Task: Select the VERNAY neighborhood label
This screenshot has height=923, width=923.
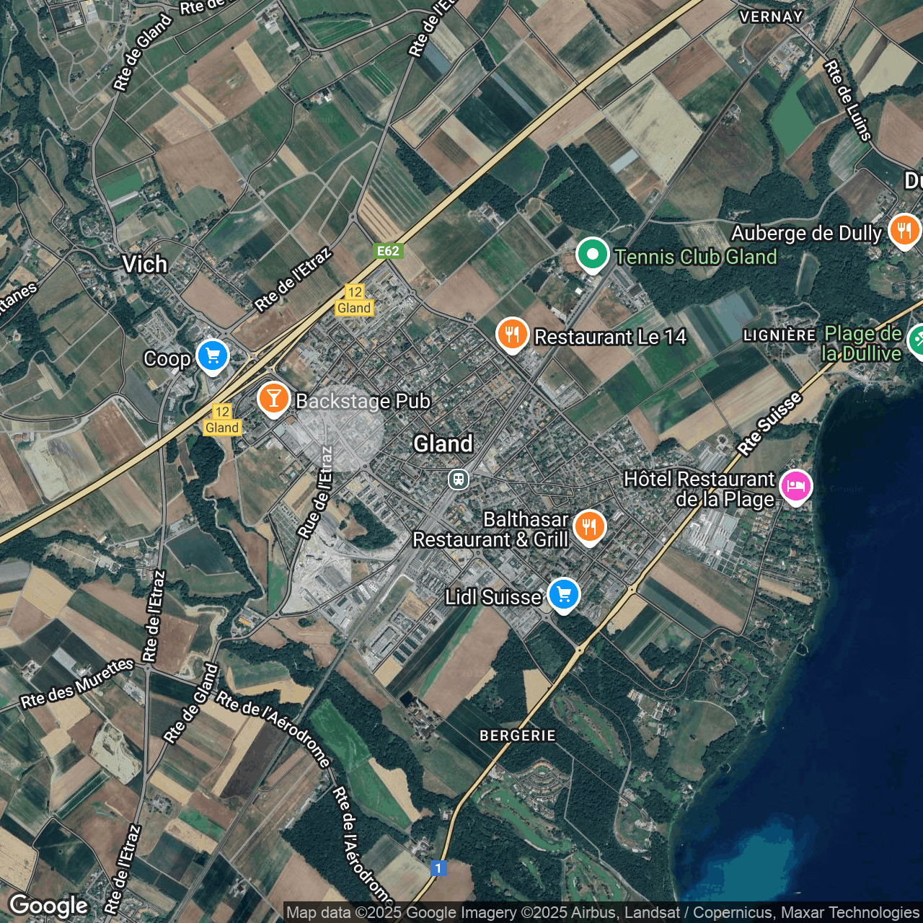Action: tap(771, 17)
